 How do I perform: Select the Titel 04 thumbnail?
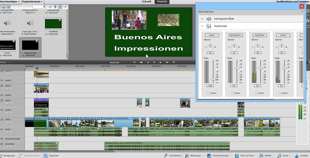click(7, 45)
